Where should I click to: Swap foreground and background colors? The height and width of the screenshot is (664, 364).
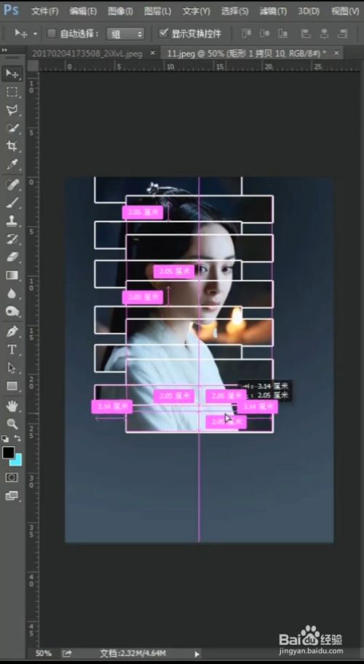(x=17, y=438)
